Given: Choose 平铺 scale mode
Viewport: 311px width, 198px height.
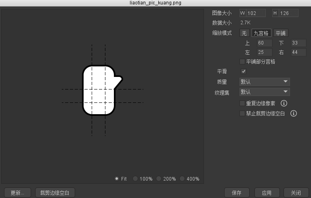Looking at the screenshot, I should (x=281, y=33).
